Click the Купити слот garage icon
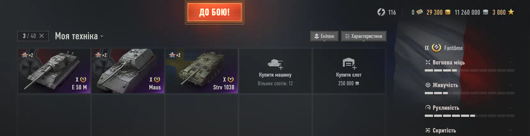The height and width of the screenshot is (136, 530). pyautogui.click(x=349, y=63)
